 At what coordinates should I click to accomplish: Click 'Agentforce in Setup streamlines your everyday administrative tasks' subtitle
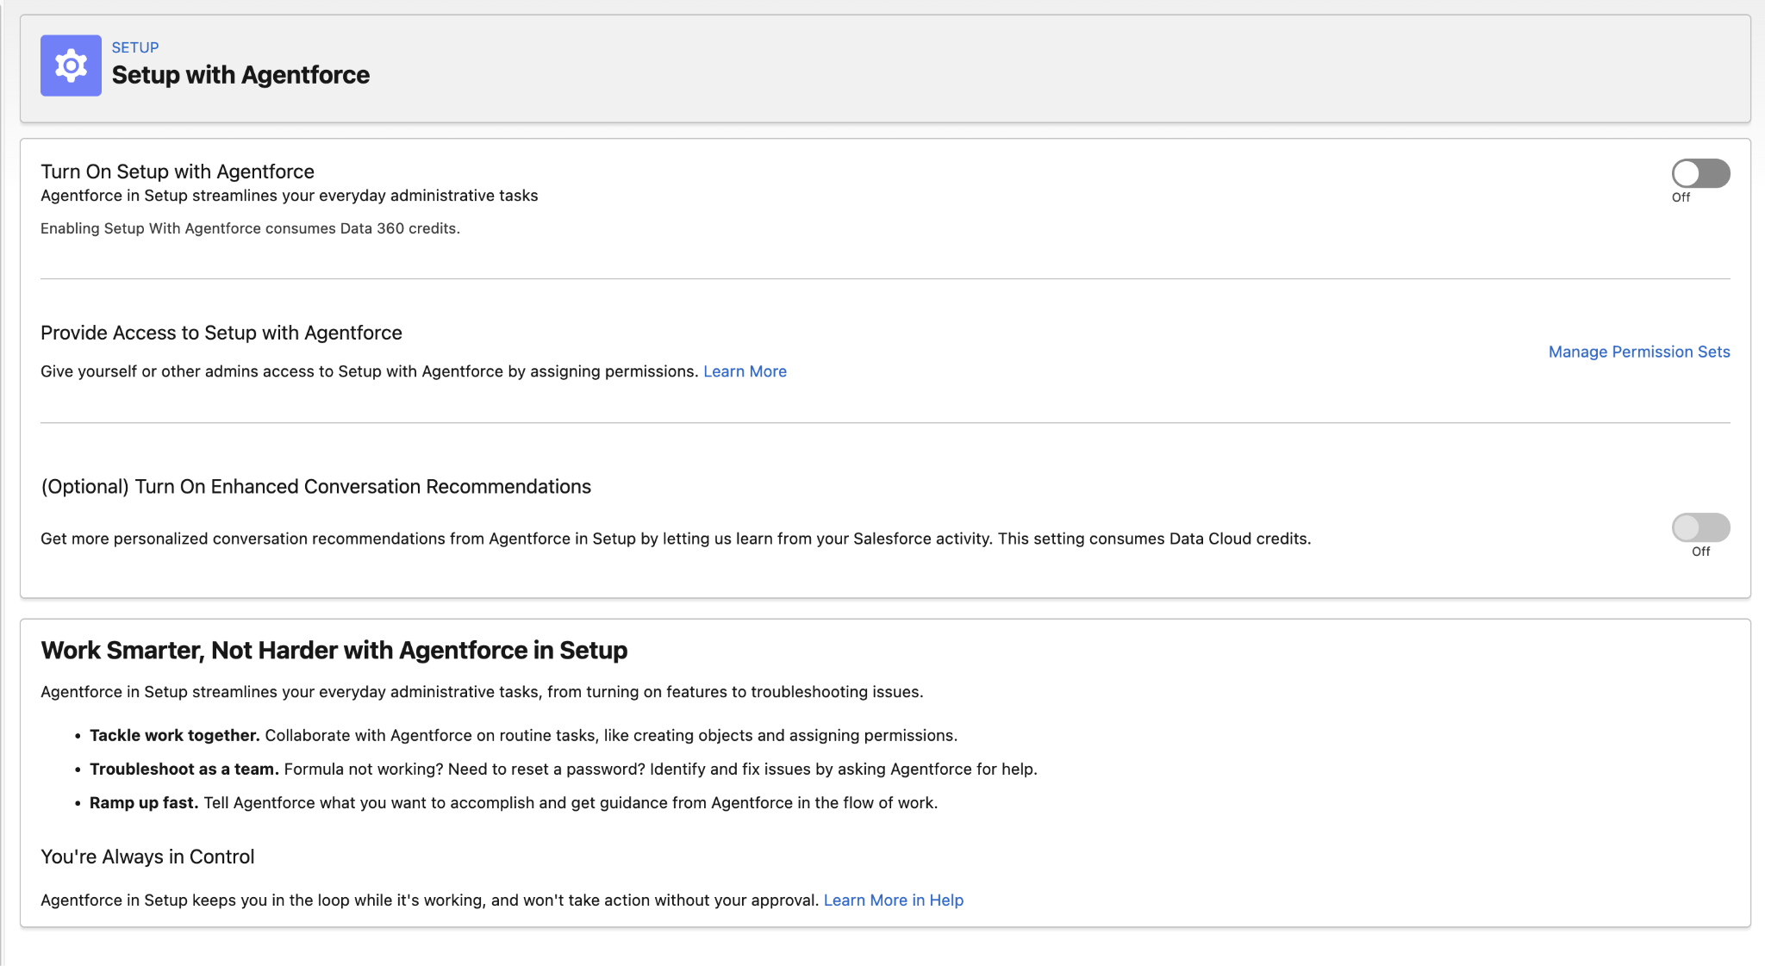pyautogui.click(x=290, y=196)
